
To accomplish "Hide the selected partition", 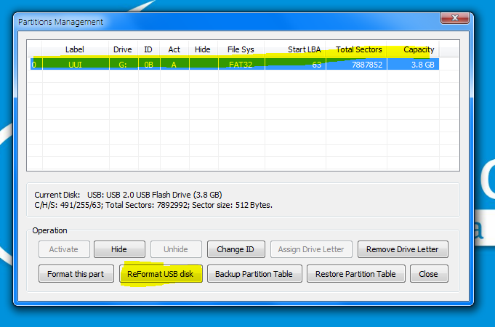I will 119,249.
